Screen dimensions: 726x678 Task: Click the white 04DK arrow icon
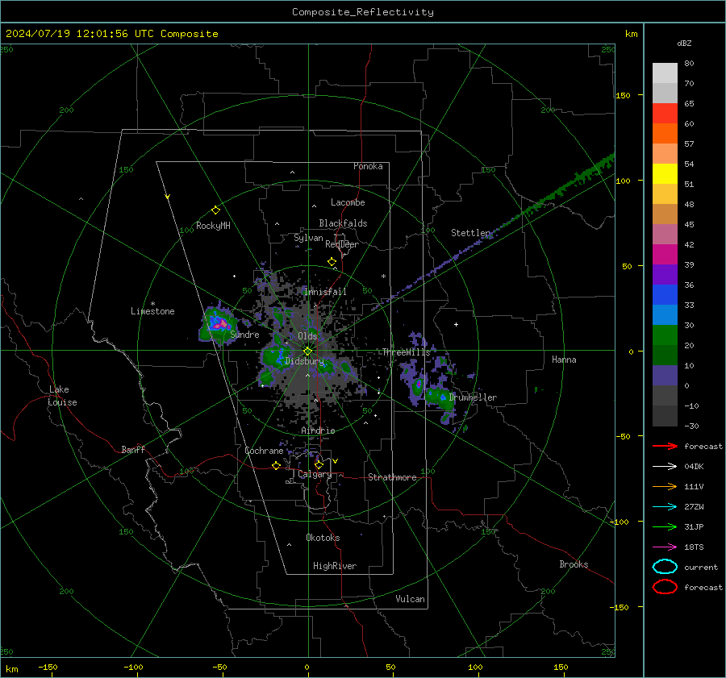pyautogui.click(x=665, y=466)
